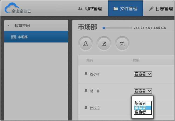Viewport: 175px width, 121px height.
Task: Click the 日志管理 pencil icon
Action: [151, 9]
